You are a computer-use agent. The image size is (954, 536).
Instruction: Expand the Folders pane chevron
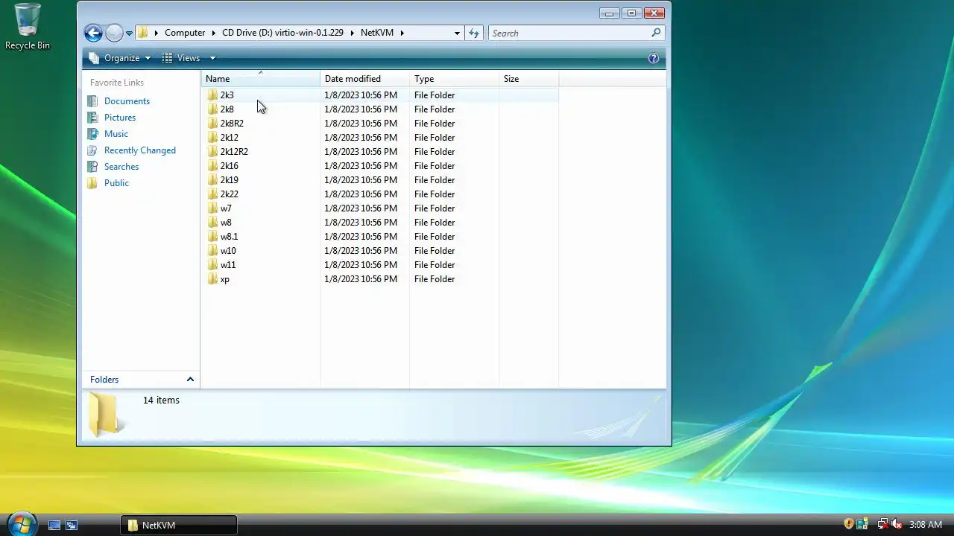pyautogui.click(x=190, y=380)
